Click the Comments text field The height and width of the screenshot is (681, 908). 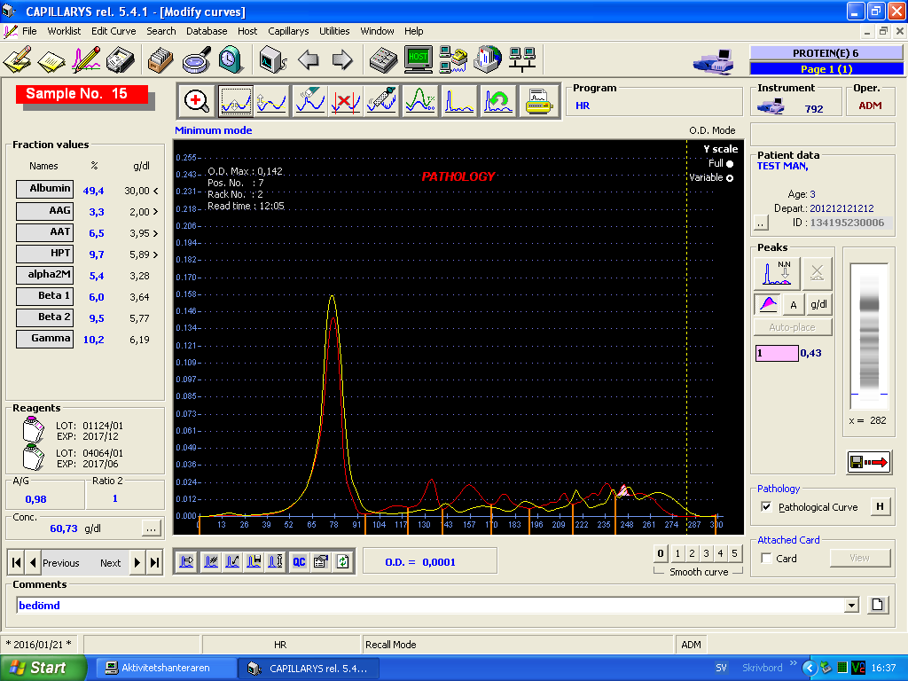[x=430, y=606]
